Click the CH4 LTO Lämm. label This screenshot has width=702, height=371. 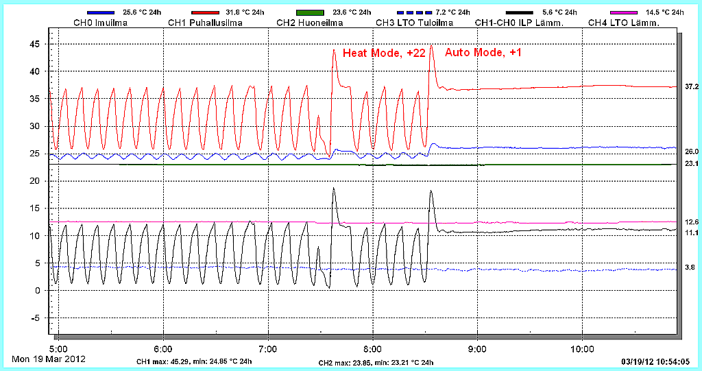tap(624, 23)
